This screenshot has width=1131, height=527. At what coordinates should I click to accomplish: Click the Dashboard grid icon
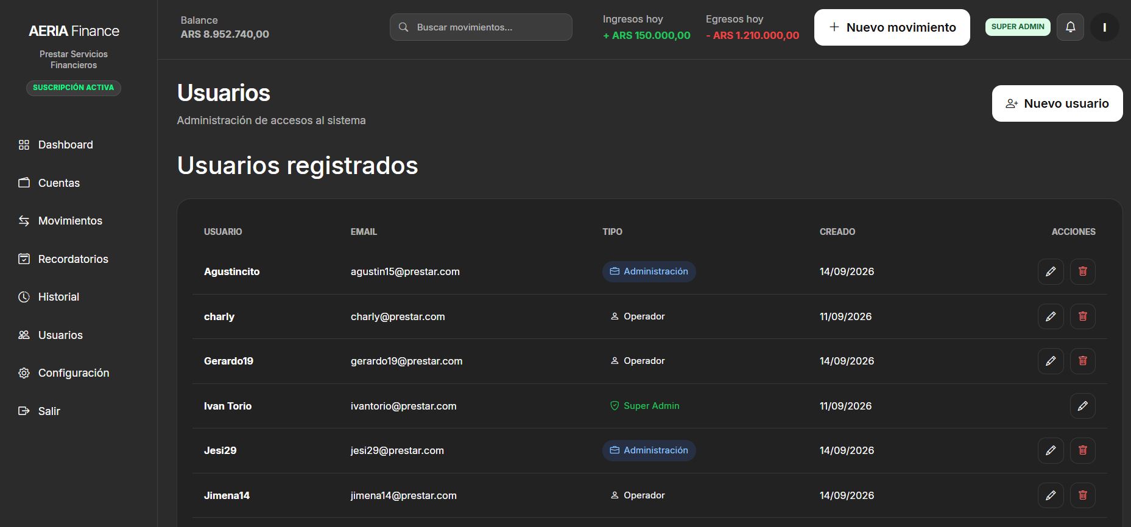click(24, 145)
